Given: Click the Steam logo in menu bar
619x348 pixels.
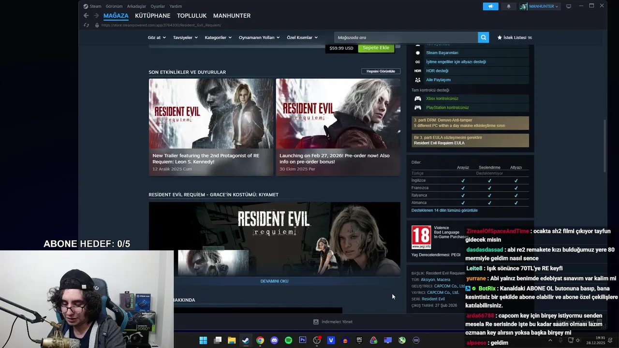Looking at the screenshot, I should pos(86,6).
